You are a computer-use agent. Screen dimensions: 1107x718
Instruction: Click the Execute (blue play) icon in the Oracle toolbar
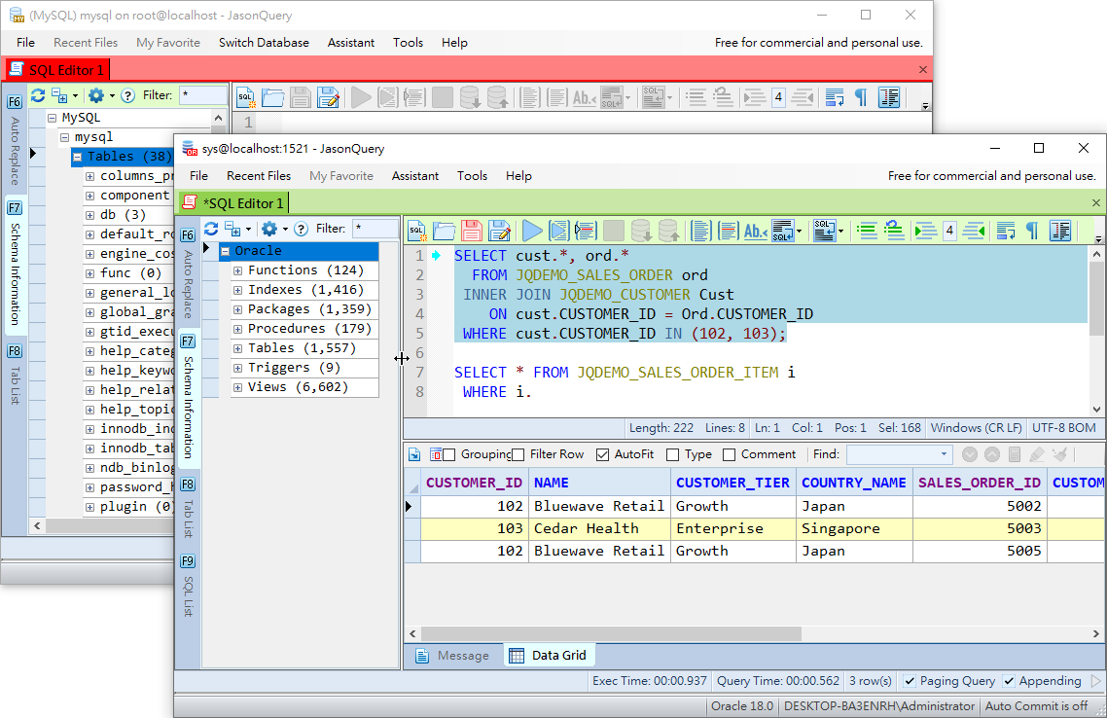point(532,231)
